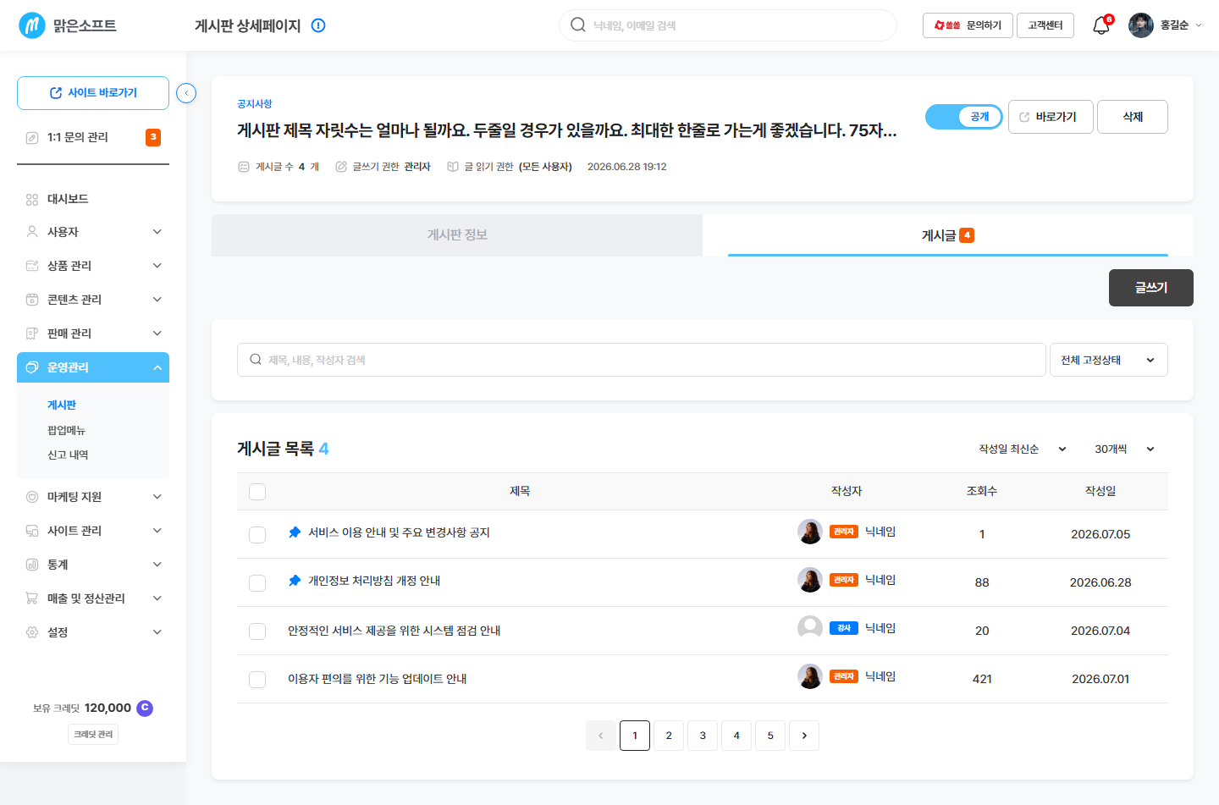The width and height of the screenshot is (1219, 805).
Task: Check the box for 안정적인 서비스 제공을 위한 시스템 점검 안내
Action: point(257,631)
